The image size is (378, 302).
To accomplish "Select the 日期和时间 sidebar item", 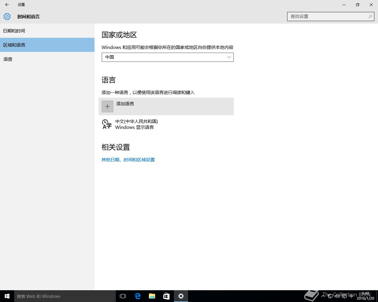I will (x=47, y=31).
